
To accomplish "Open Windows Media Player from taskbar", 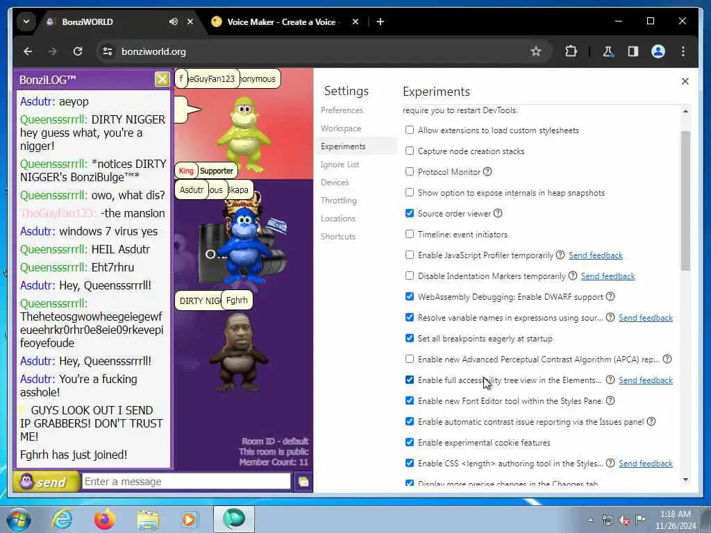I will [190, 519].
